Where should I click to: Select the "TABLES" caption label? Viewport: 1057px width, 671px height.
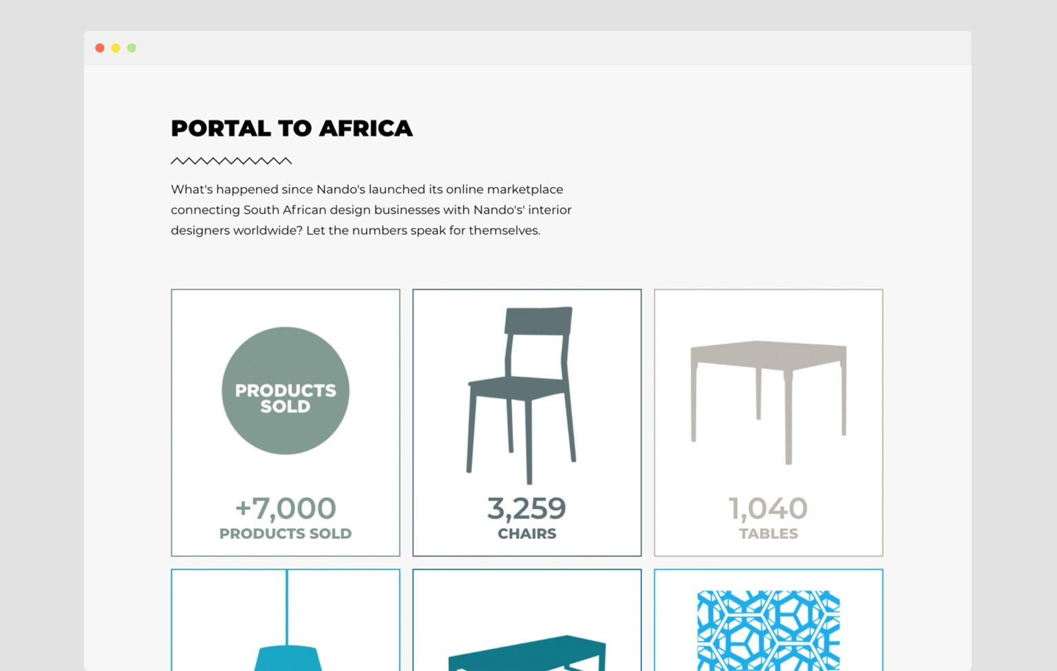[768, 534]
